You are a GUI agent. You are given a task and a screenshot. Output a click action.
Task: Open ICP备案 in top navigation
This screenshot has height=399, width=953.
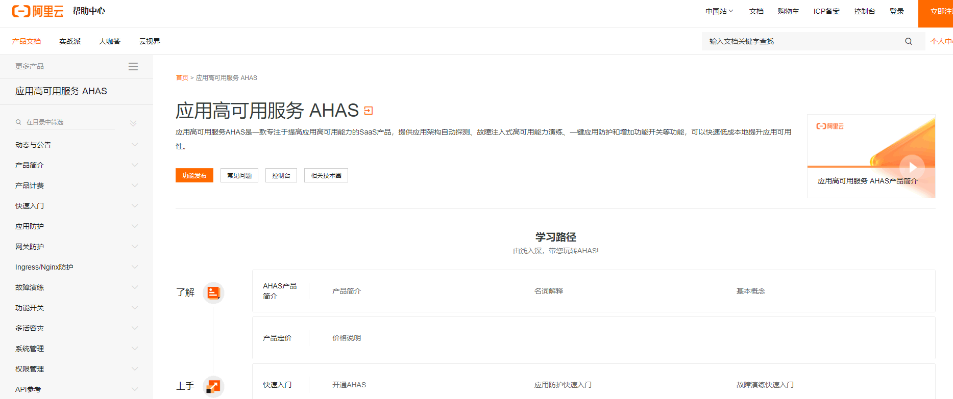pyautogui.click(x=826, y=11)
